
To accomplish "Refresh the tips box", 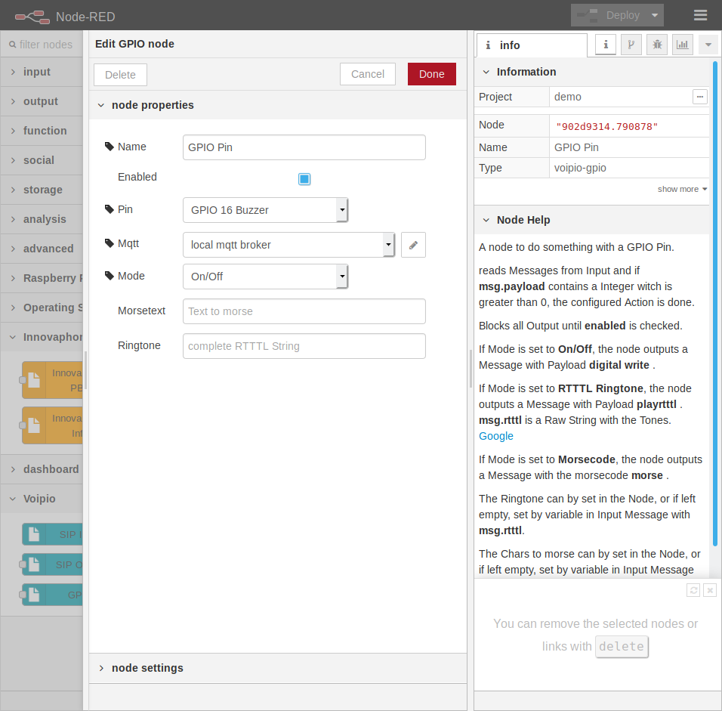I will [693, 590].
